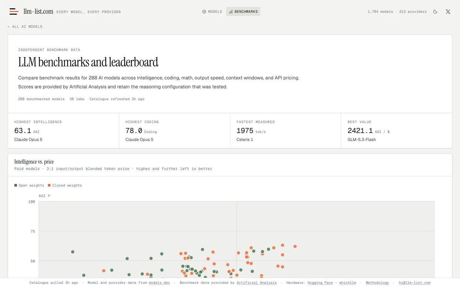
Task: Click the llm-list.com site title
Action: tap(38, 12)
